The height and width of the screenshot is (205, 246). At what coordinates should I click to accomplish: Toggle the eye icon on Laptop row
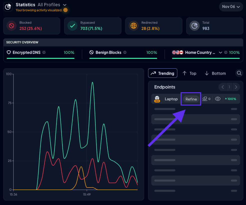point(218,99)
